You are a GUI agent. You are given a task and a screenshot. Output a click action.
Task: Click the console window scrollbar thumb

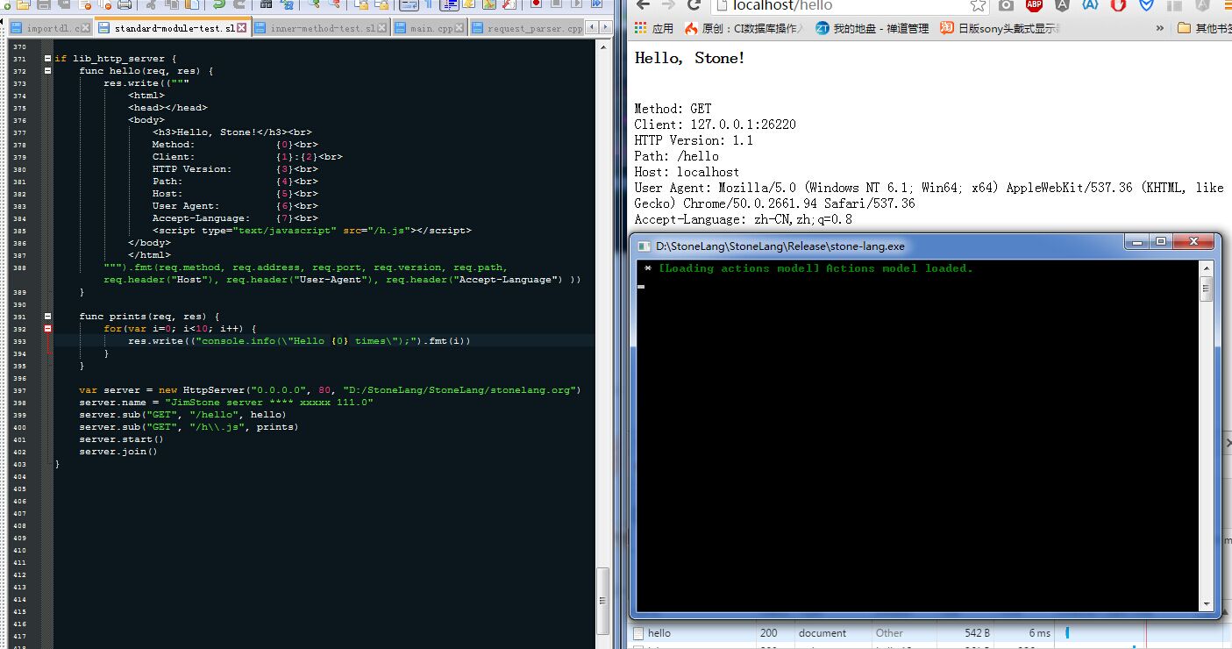click(1207, 289)
